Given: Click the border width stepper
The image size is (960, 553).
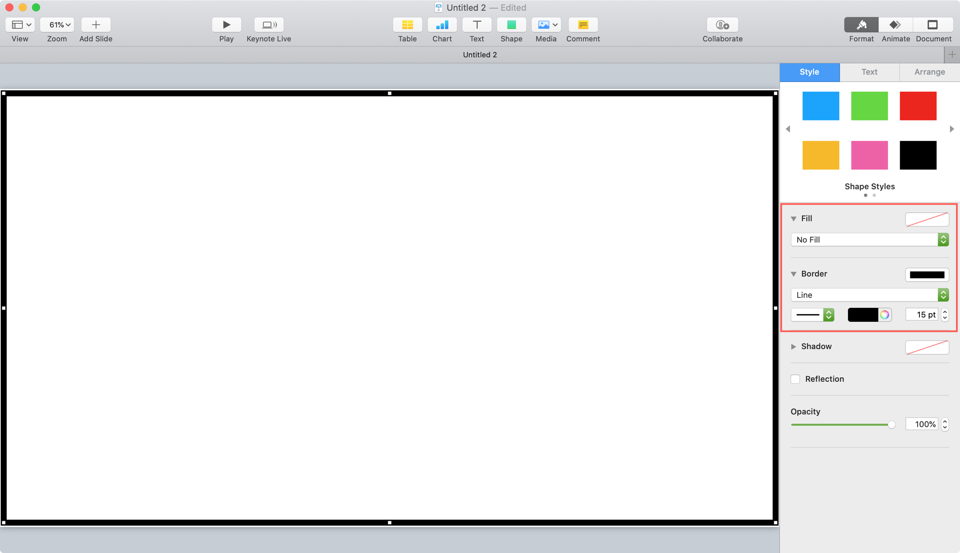Looking at the screenshot, I should click(x=945, y=314).
